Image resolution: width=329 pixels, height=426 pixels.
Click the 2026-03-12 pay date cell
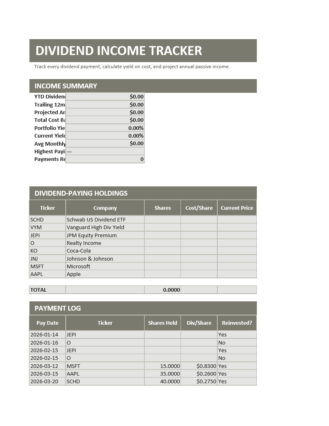pos(47,366)
